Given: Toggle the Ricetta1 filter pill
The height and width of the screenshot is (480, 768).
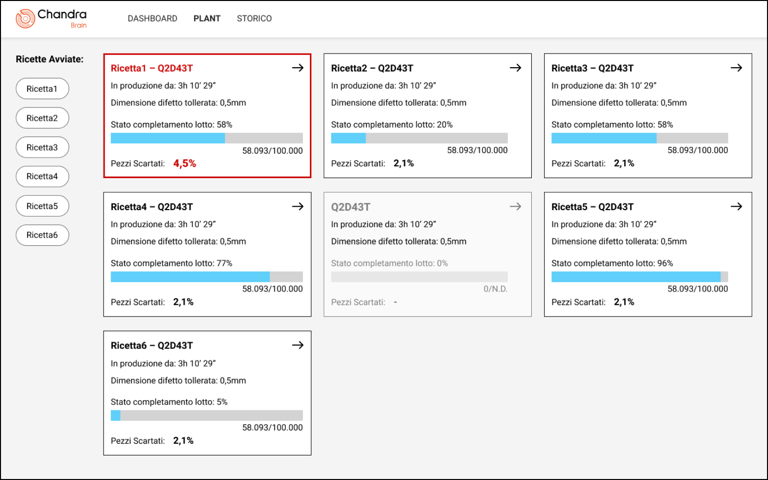Looking at the screenshot, I should tap(42, 89).
